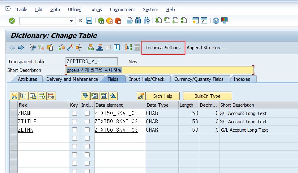
Task: Click the ZTXT50_SKAT_01 data element link
Action: point(116,113)
